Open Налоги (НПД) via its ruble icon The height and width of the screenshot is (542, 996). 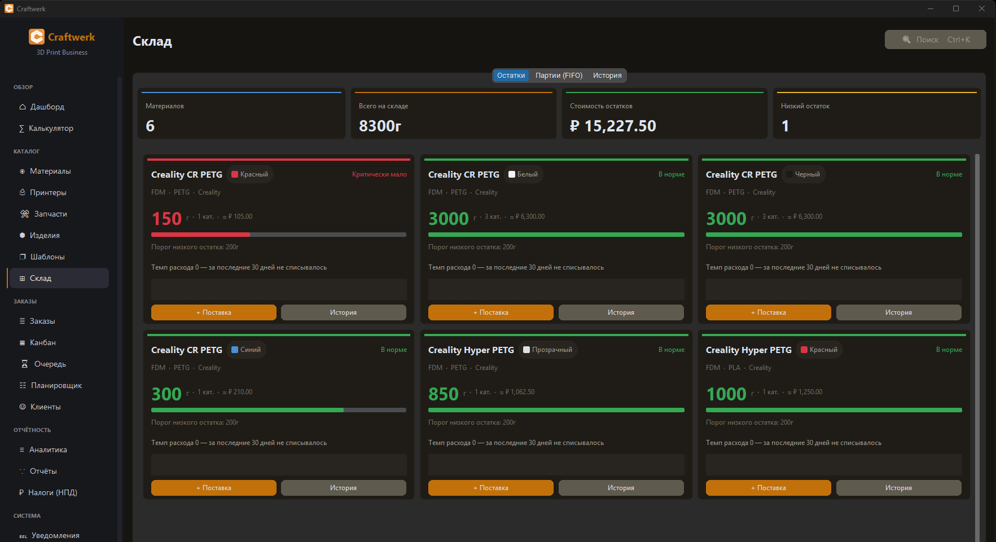(x=21, y=492)
